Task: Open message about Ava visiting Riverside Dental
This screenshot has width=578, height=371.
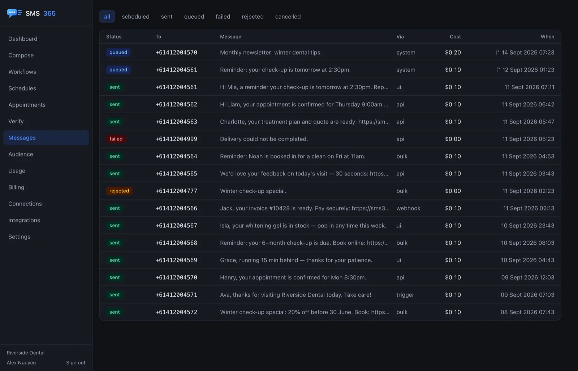Action: click(296, 295)
